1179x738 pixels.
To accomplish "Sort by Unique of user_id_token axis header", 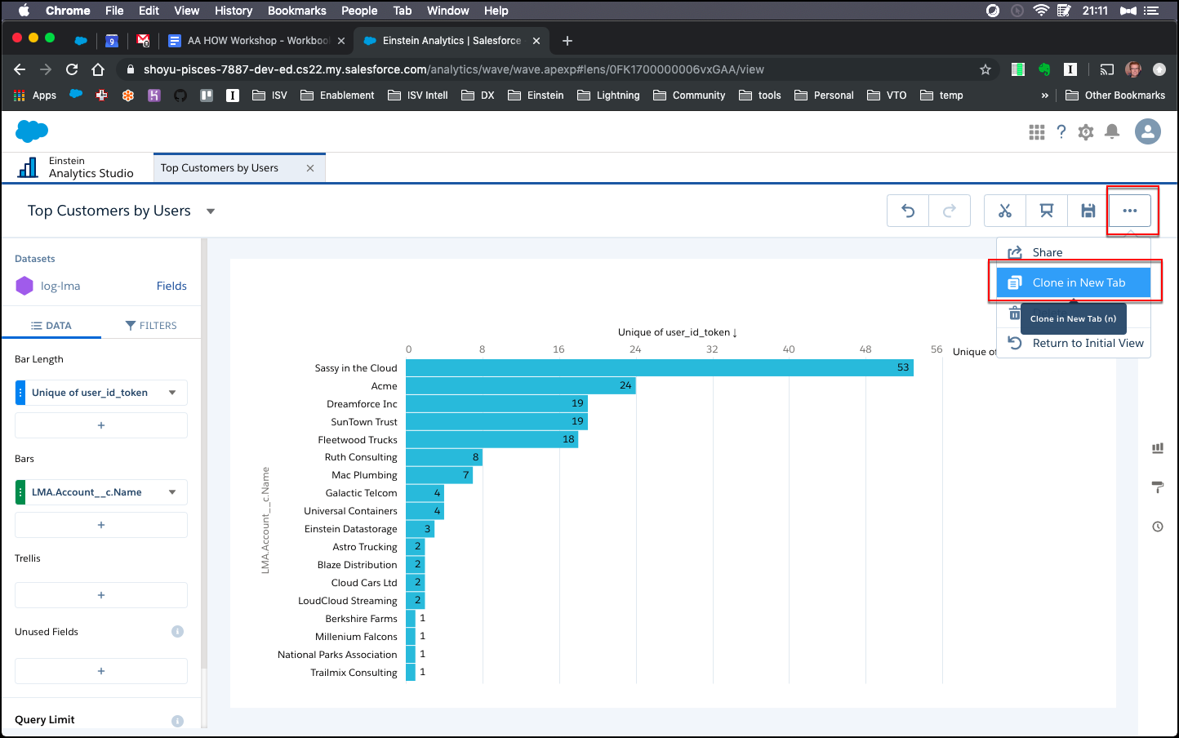I will (678, 332).
